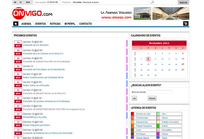Open the Infantil legend link
The image size is (204, 139).
[165, 126]
